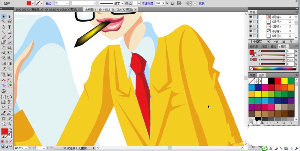Viewport: 300px width, 151px height.
Task: Click the color spectrum bar in Color panel
Action: point(273,68)
